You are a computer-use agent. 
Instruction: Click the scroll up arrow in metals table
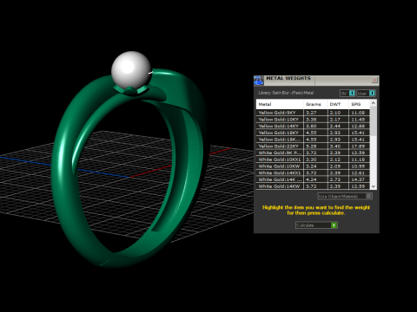click(x=374, y=103)
